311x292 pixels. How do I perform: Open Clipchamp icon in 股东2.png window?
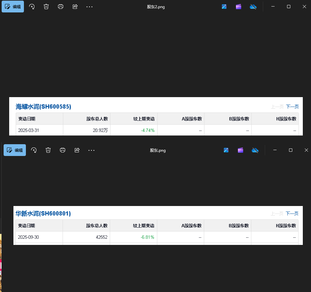[x=238, y=7]
